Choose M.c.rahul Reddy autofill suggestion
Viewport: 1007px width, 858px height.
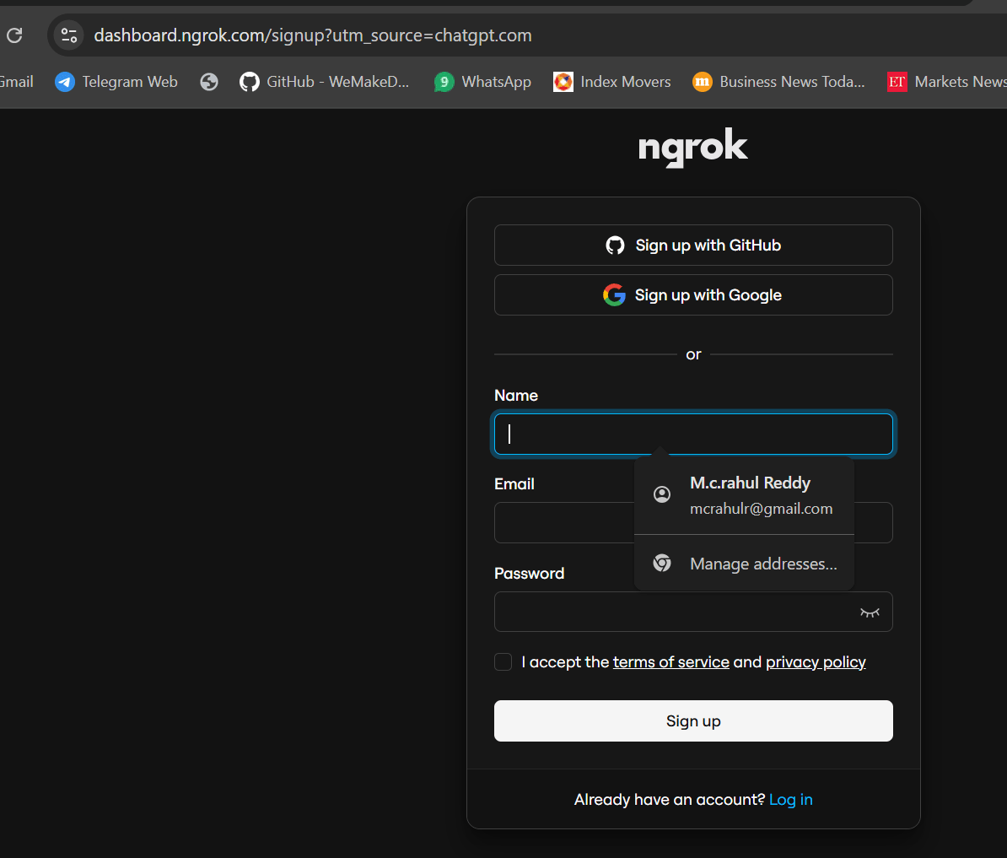point(744,495)
